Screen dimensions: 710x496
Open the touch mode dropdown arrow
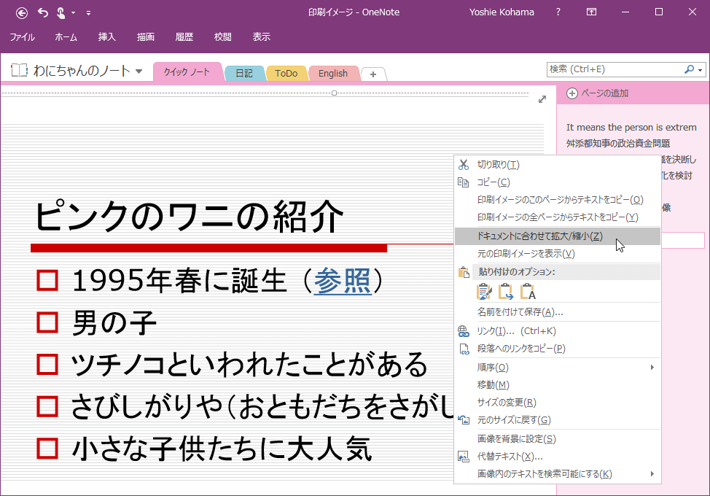[73, 12]
